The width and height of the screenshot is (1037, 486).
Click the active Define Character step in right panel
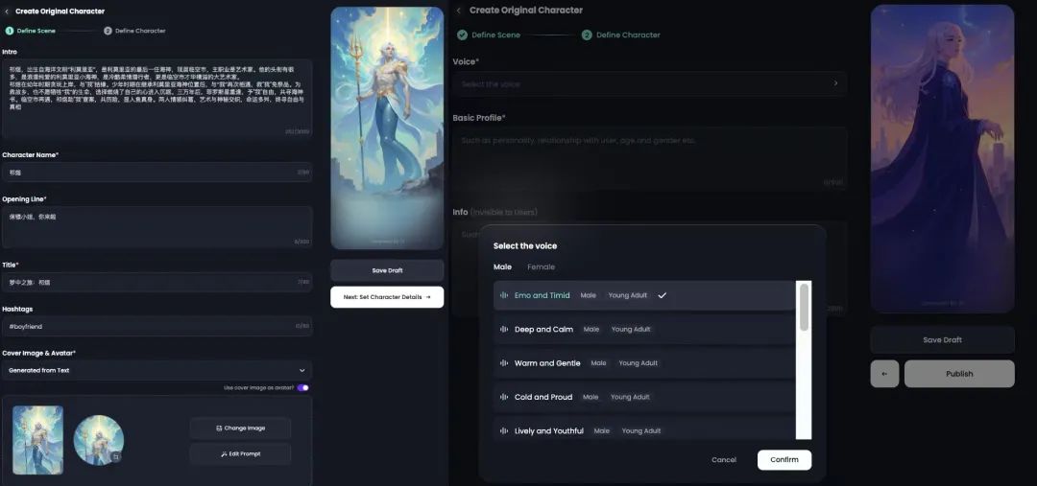coord(621,35)
